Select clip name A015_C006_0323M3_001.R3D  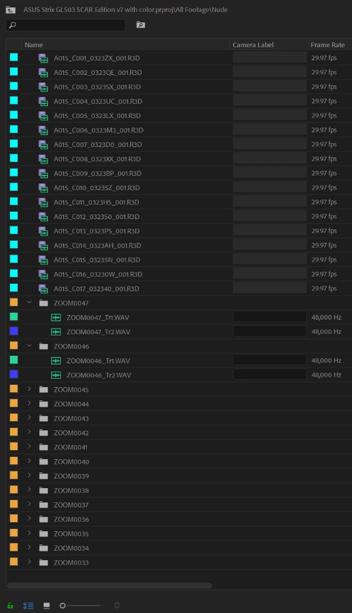pos(99,130)
